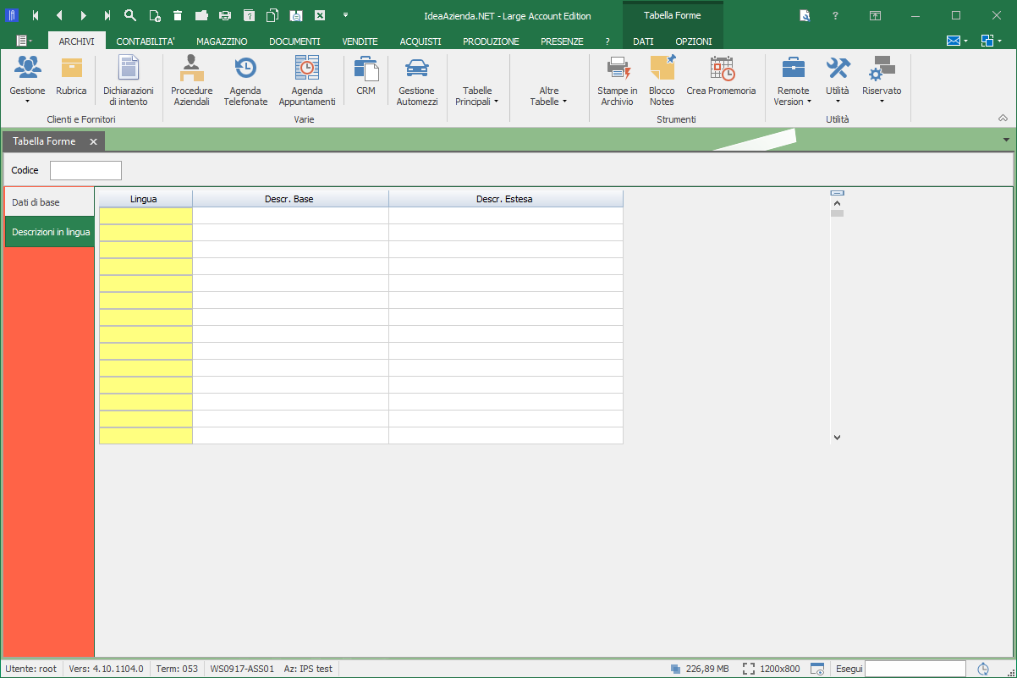This screenshot has height=678, width=1017.
Task: Go to the next record arrow
Action: coord(83,15)
